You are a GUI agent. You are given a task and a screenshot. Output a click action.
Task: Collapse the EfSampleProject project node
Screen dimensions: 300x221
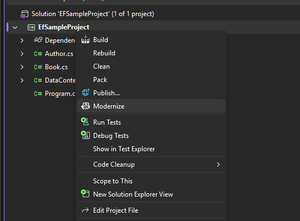[15, 28]
